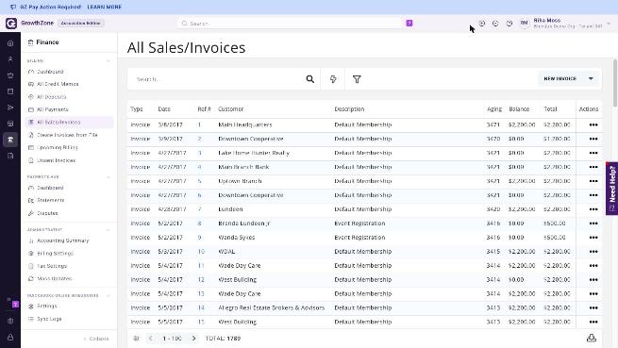The width and height of the screenshot is (618, 348).
Task: Click the New Invoice button
Action: pos(560,79)
